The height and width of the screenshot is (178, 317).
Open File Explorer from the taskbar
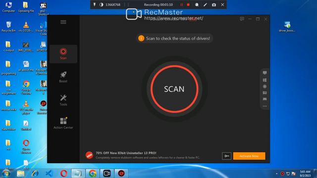click(x=20, y=174)
